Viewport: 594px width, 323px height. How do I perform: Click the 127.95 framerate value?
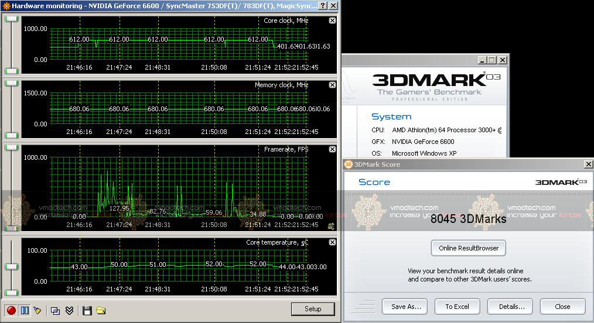(x=120, y=208)
